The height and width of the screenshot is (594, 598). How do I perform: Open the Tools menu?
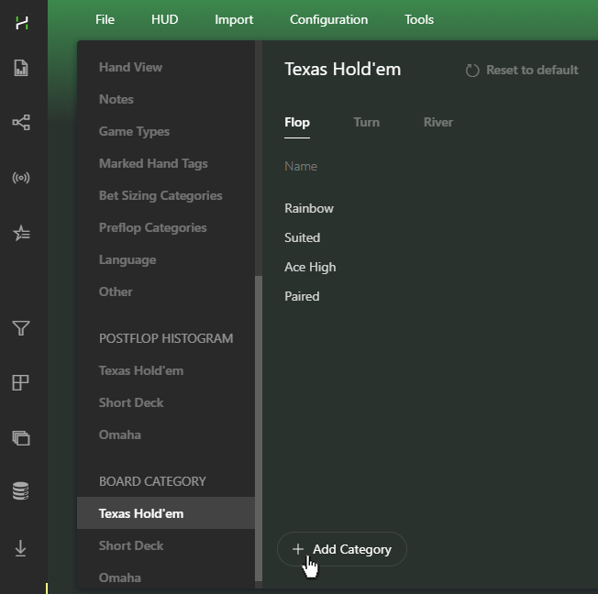pyautogui.click(x=419, y=19)
